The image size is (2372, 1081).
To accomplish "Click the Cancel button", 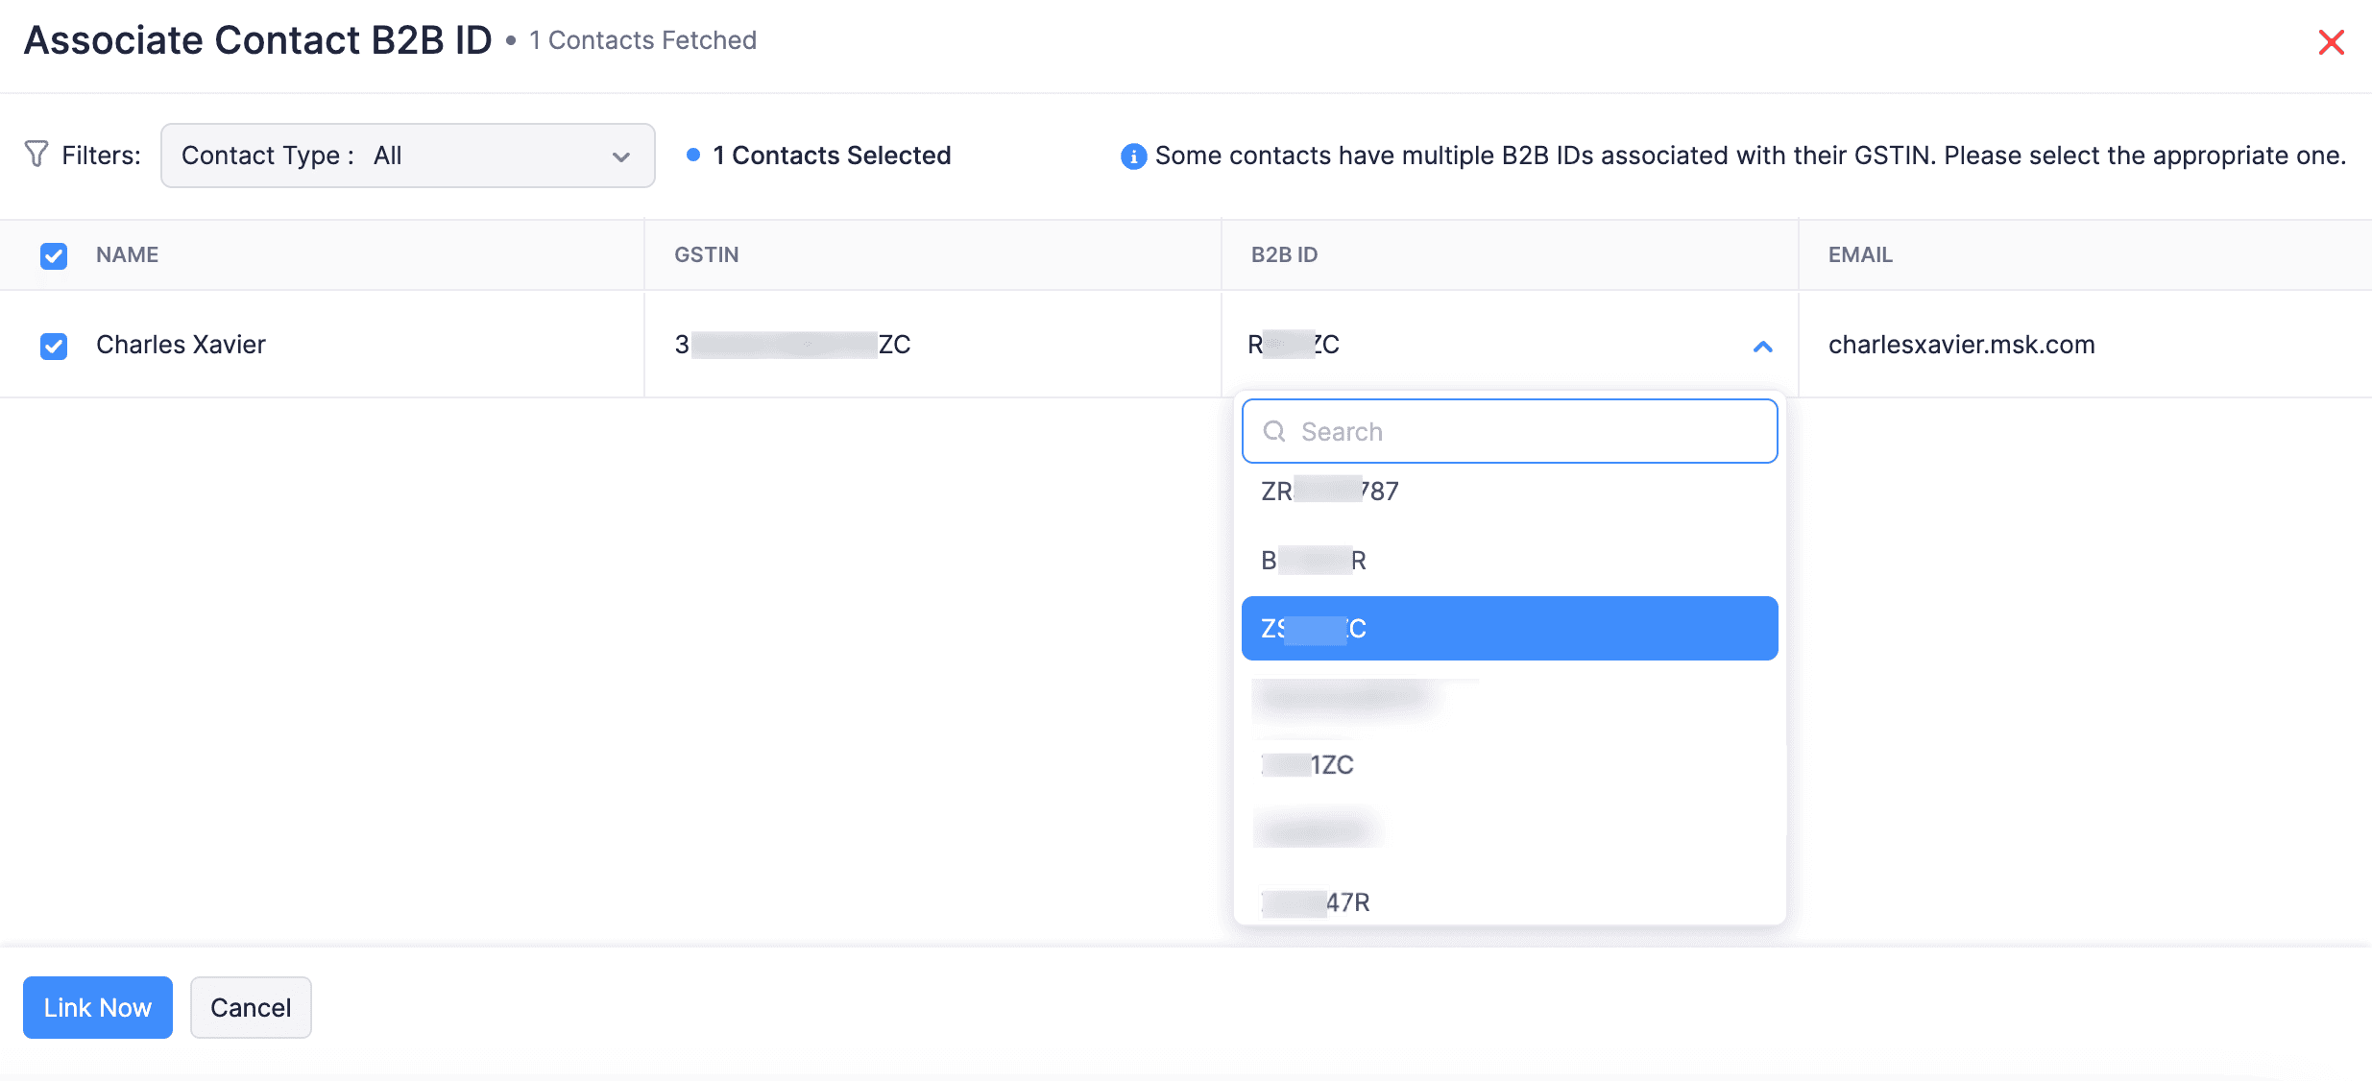I will pos(251,1007).
